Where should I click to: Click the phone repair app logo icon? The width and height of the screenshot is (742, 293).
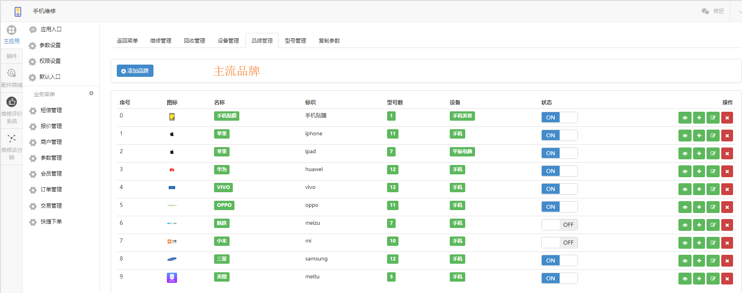tap(18, 11)
